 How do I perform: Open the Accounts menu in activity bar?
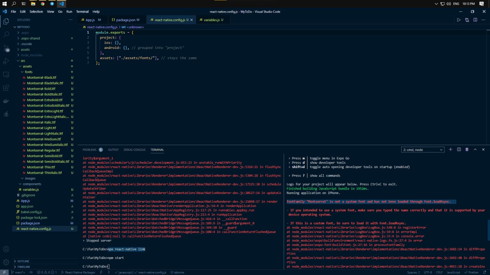tap(6, 249)
